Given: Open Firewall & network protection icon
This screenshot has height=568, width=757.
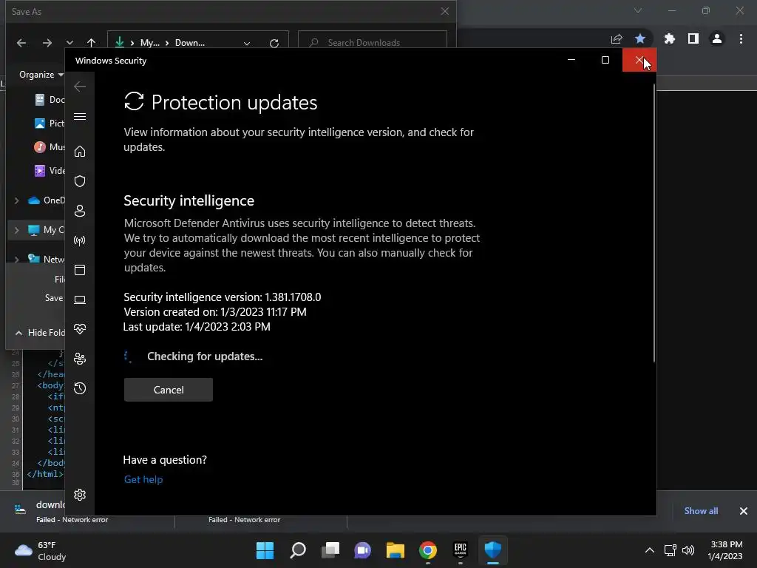Looking at the screenshot, I should (80, 240).
